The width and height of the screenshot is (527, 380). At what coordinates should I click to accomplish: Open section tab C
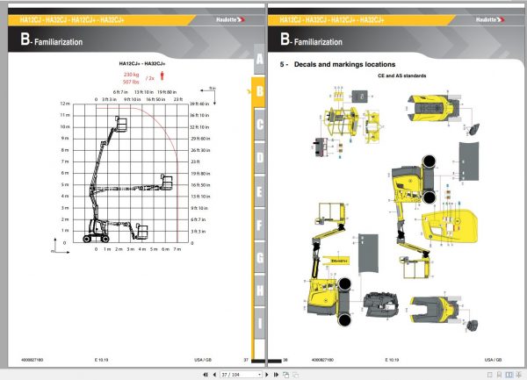[259, 125]
